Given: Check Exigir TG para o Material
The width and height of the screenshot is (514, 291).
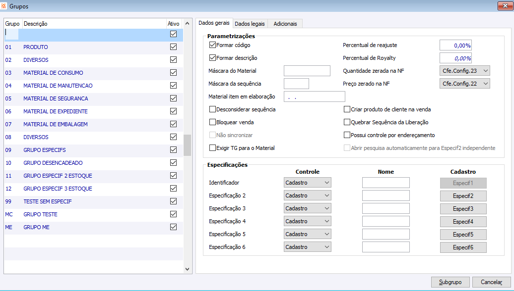Looking at the screenshot, I should 212,148.
